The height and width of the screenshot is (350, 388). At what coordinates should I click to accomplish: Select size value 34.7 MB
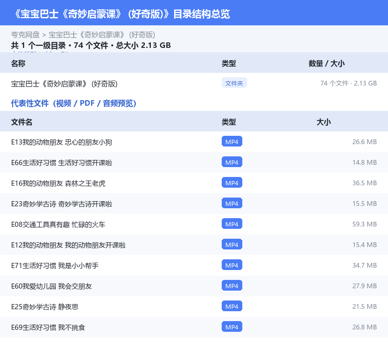pos(365,265)
